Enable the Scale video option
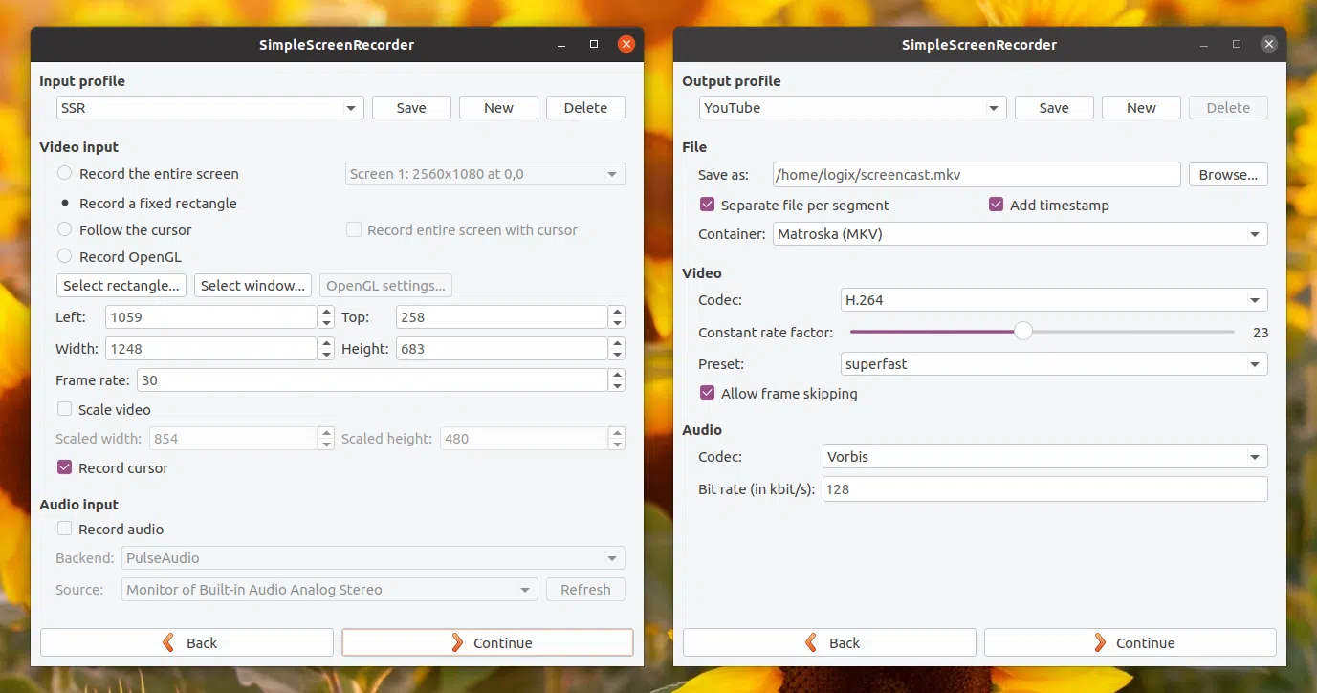1317x693 pixels. coord(64,409)
